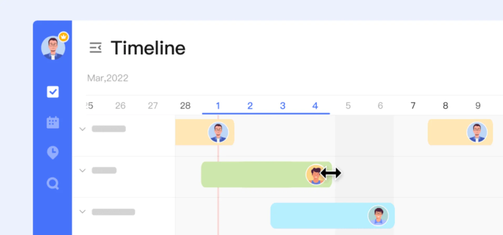
Task: Click the assignee avatar on the green task bar
Action: 316,174
